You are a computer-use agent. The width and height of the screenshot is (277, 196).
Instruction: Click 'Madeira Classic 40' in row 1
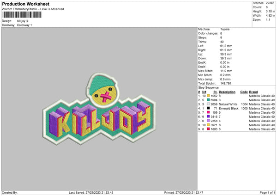[262, 96]
